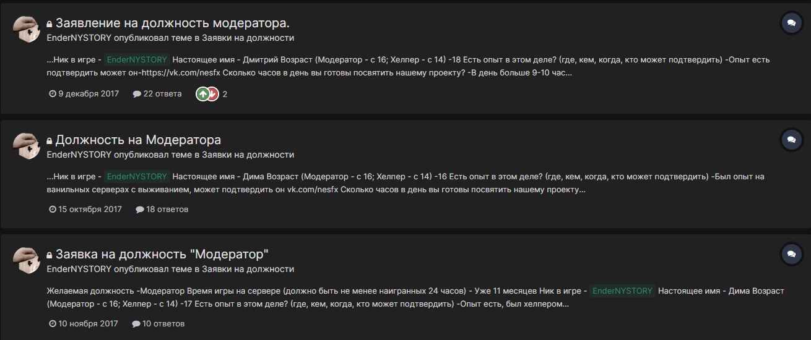Image resolution: width=811 pixels, height=340 pixels.
Task: Click the red downvote reaction icon
Action: pos(212,94)
